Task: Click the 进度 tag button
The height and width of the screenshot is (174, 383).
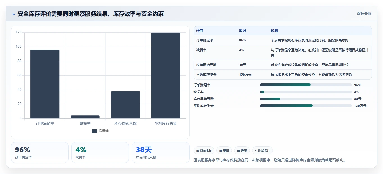Action: point(242,150)
